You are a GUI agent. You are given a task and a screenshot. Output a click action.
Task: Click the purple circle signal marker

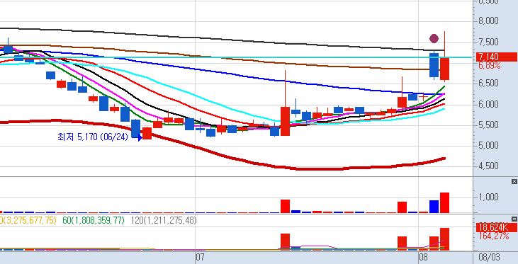coord(434,39)
